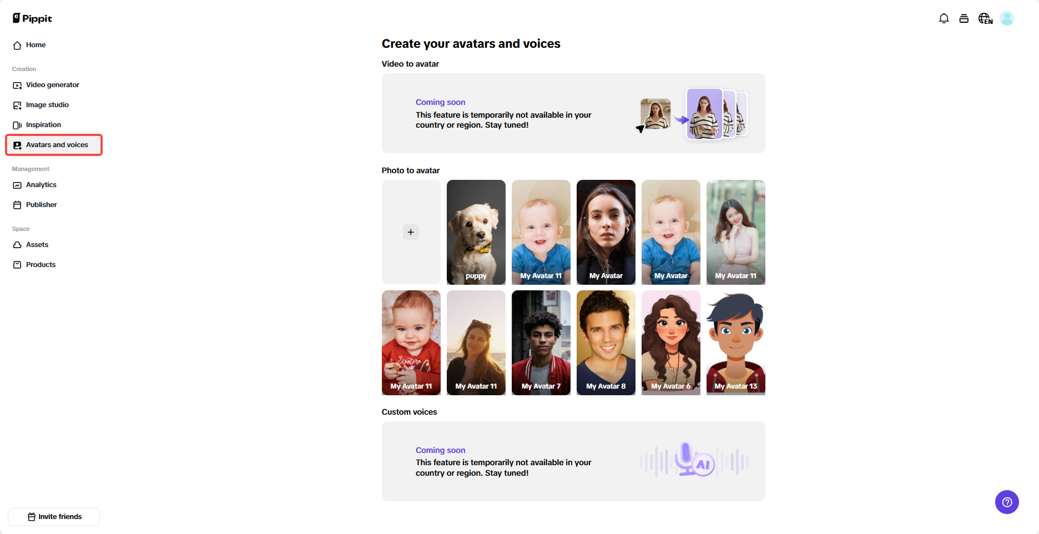Open the user profile avatar menu
This screenshot has width=1039, height=534.
(1007, 18)
